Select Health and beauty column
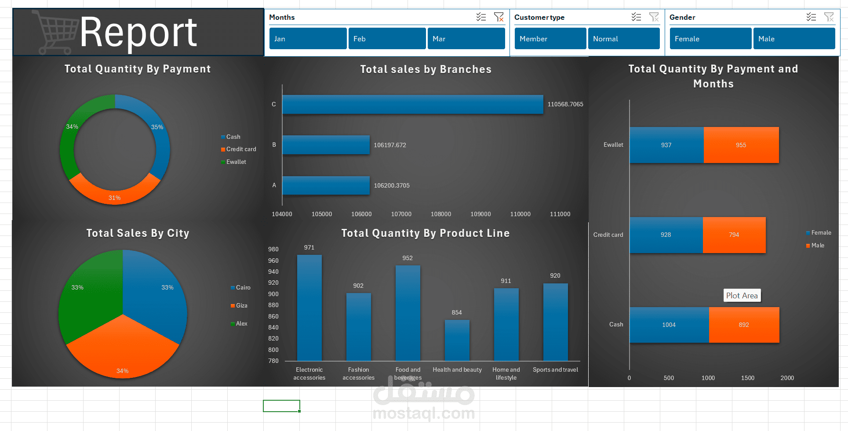 coord(457,340)
